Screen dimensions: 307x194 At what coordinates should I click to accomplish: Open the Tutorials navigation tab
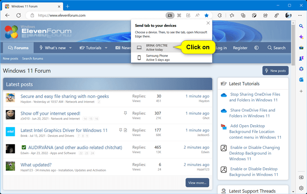coord(90,48)
